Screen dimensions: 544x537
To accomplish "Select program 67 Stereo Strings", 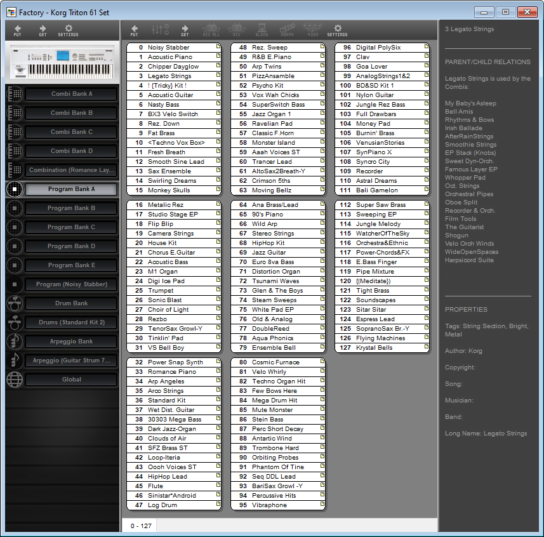I will (278, 234).
